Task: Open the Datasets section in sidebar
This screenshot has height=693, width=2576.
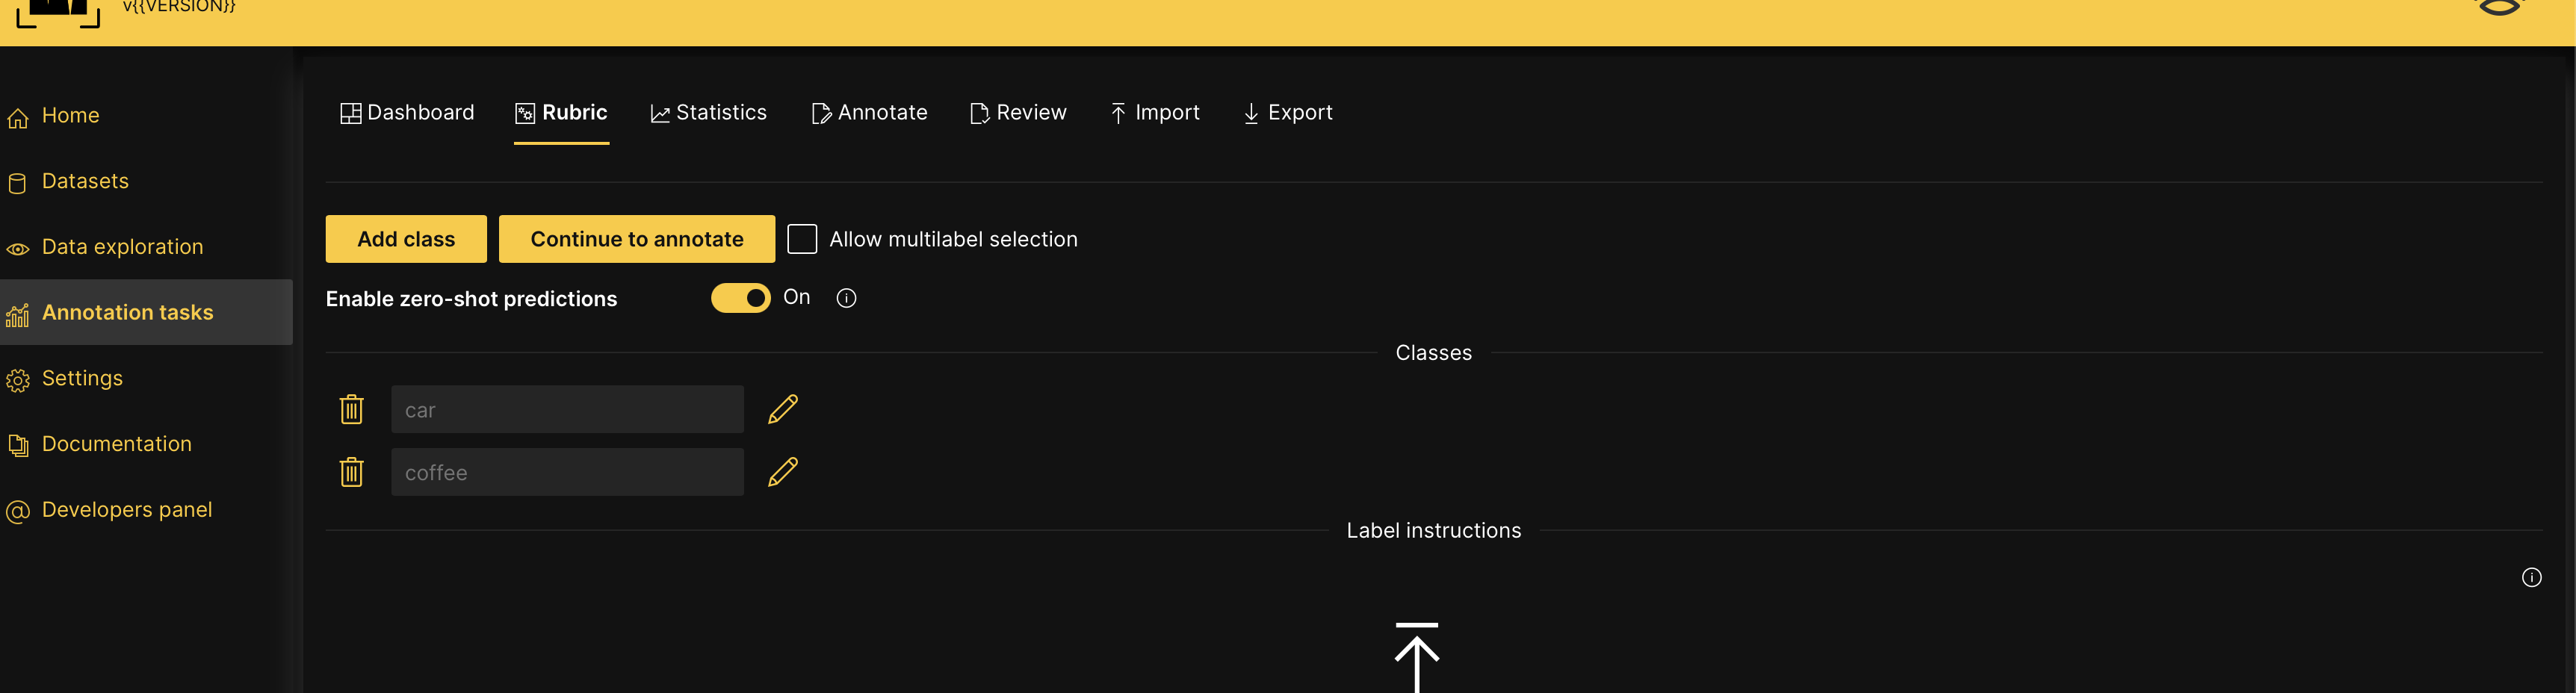Action: click(85, 181)
